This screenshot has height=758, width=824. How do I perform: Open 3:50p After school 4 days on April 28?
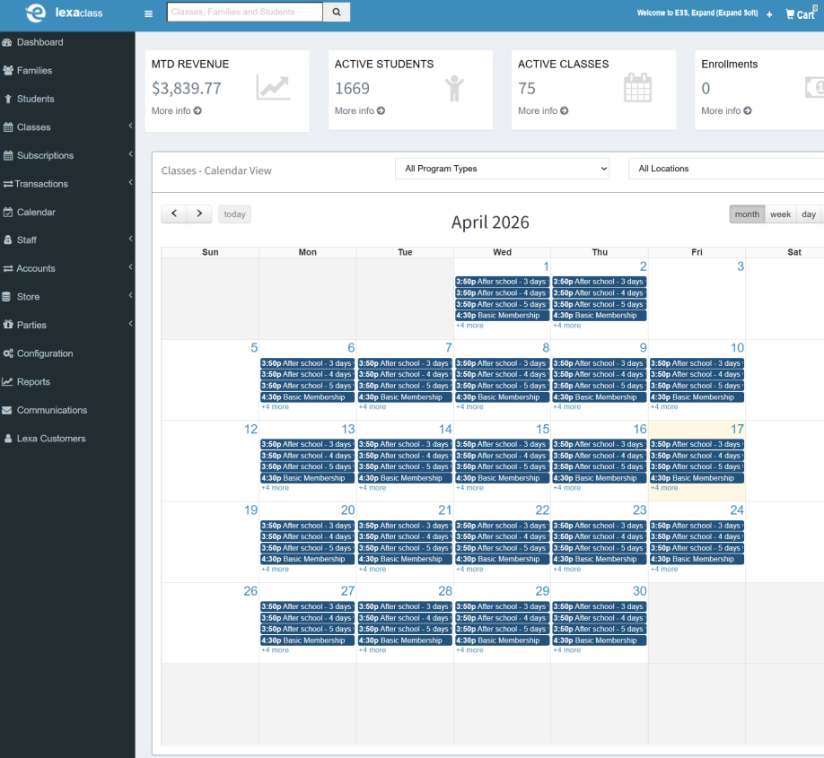[405, 618]
